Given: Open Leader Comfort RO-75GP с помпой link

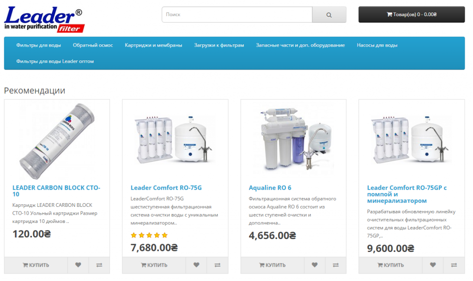Looking at the screenshot, I should pos(406,194).
